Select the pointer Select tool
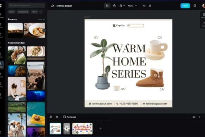Image resolution: width=205 pixels, height=137 pixels. point(107,6)
